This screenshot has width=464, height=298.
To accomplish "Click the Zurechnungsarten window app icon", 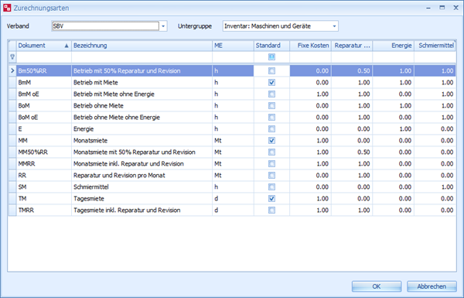I will [x=7, y=8].
